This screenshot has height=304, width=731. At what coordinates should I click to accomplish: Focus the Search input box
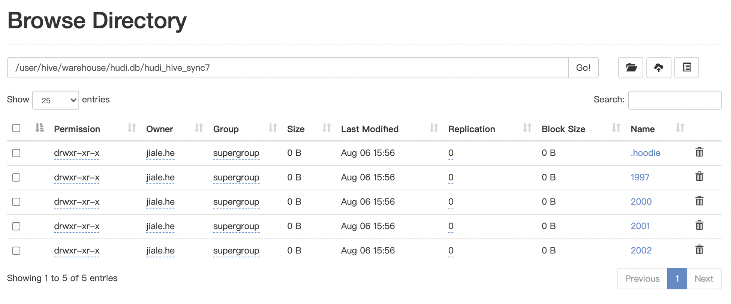pos(675,100)
